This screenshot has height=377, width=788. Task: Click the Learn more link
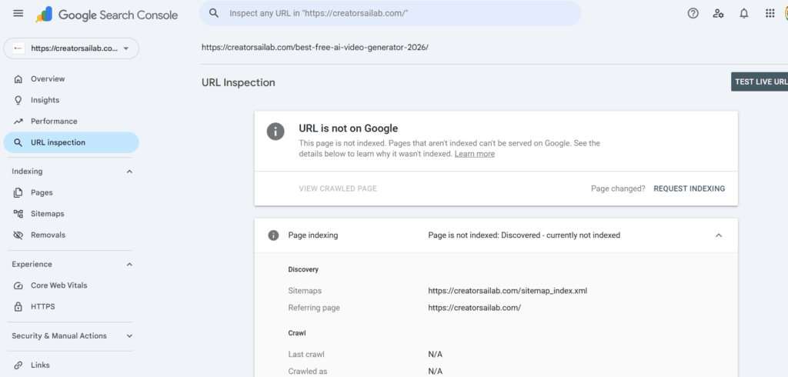pos(474,154)
